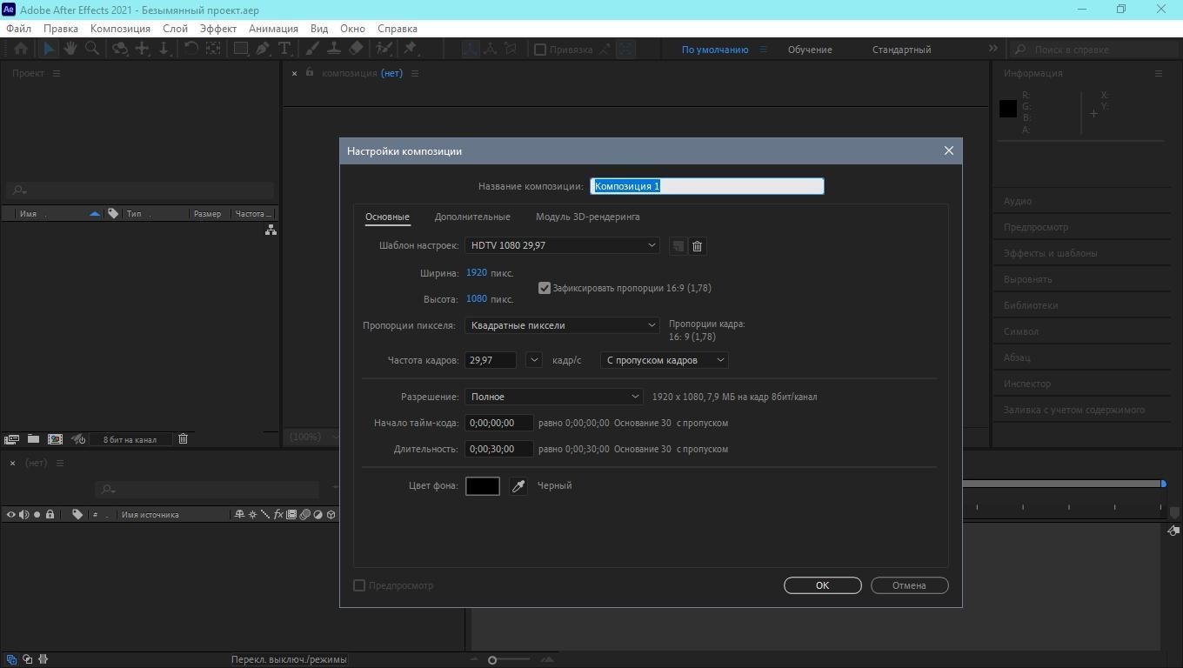Viewport: 1183px width, 668px height.
Task: Click the Длительность duration input field
Action: 499,449
